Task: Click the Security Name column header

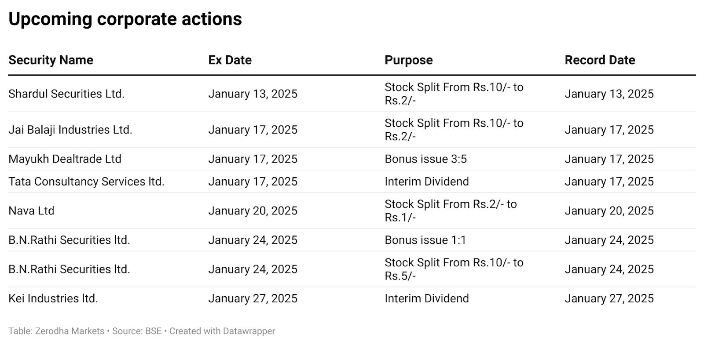Action: [51, 60]
